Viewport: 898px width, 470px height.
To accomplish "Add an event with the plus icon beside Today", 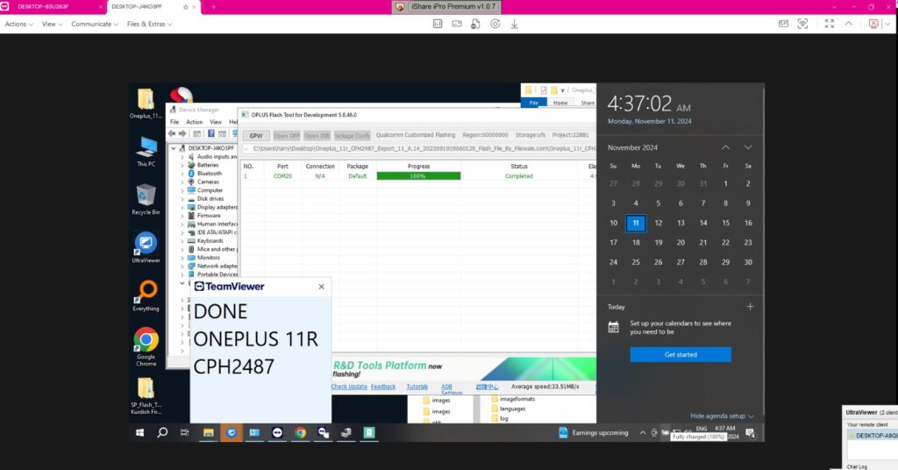I will point(750,307).
